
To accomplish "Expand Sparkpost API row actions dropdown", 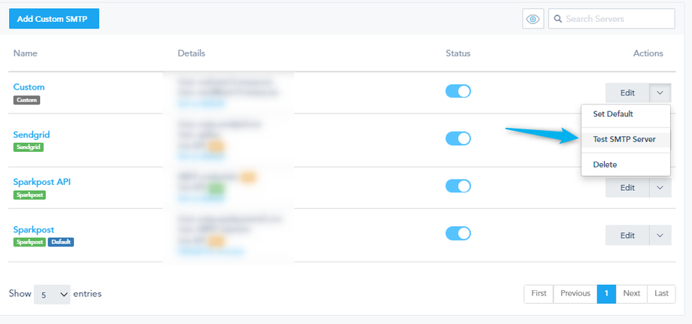I will tap(660, 187).
